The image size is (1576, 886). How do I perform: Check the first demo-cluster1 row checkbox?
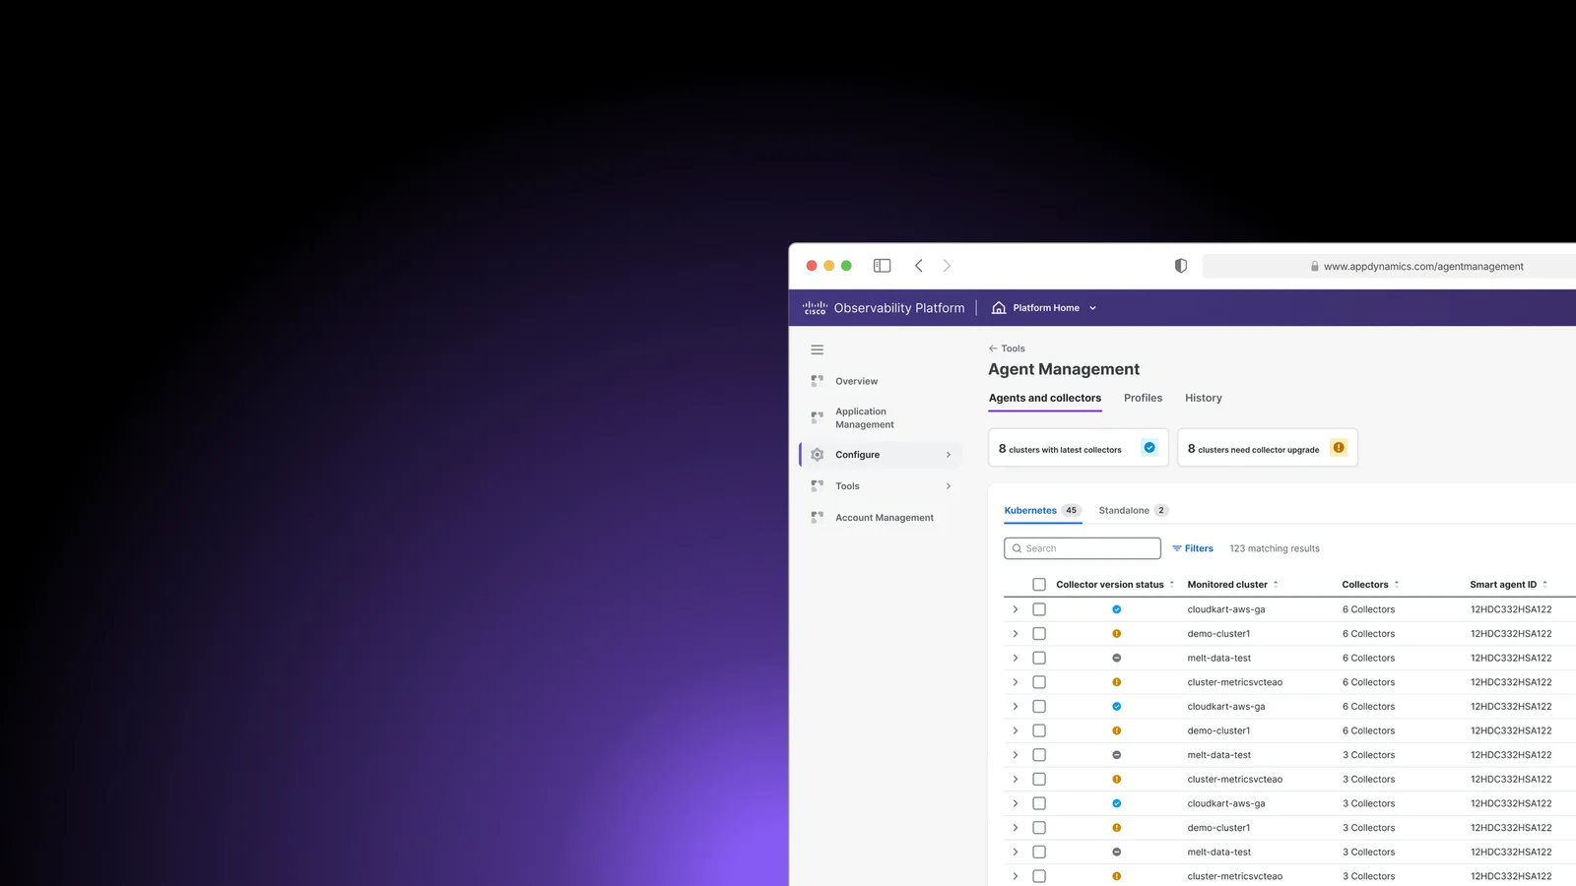[1039, 634]
